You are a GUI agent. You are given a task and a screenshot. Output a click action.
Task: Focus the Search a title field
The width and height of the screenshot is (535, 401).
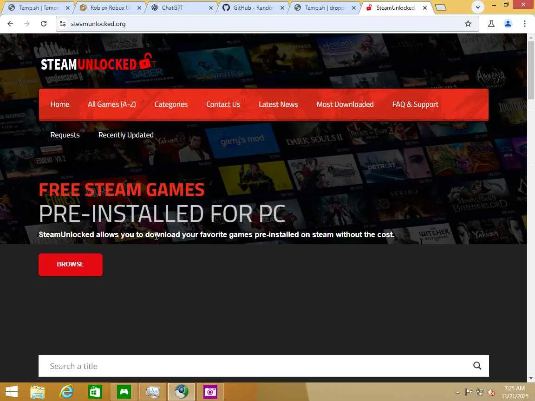[263, 366]
